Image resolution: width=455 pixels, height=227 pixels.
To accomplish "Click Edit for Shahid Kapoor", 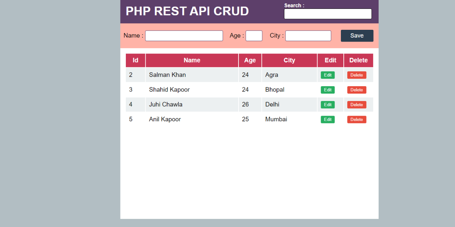I will pos(327,90).
